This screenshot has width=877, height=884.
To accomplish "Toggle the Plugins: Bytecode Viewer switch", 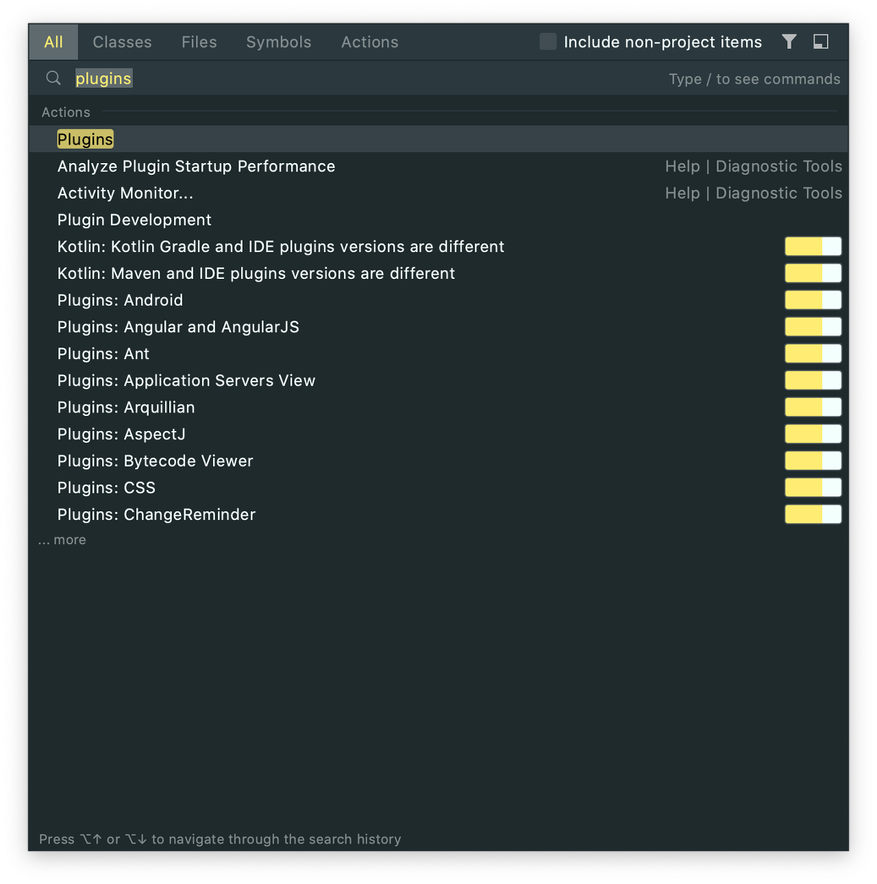I will (813, 461).
